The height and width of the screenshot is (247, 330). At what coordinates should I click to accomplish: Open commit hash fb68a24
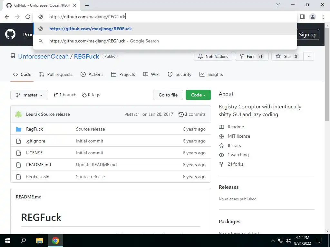[x=132, y=114]
